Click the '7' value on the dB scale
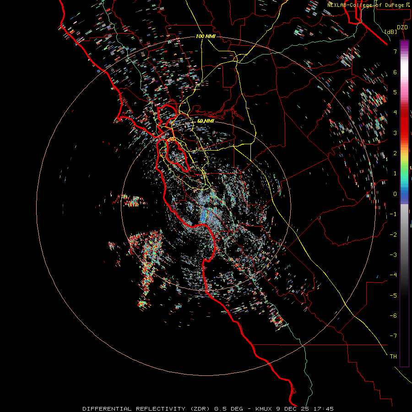The width and height of the screenshot is (412, 412). click(395, 51)
